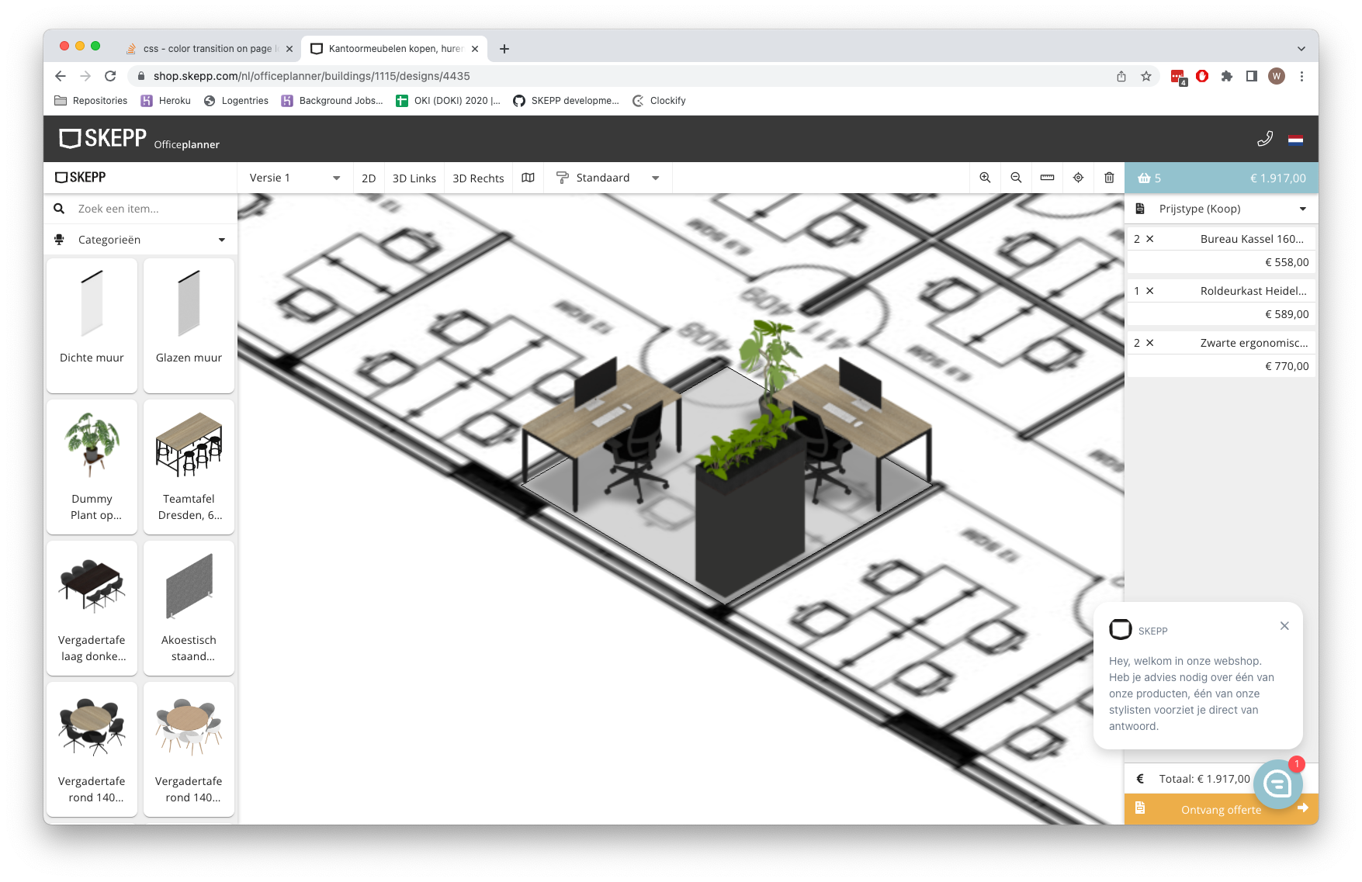This screenshot has width=1362, height=882.
Task: Open the floor map icon
Action: (x=528, y=178)
